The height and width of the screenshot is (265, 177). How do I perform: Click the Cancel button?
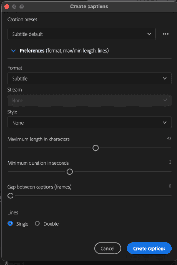[108, 248]
